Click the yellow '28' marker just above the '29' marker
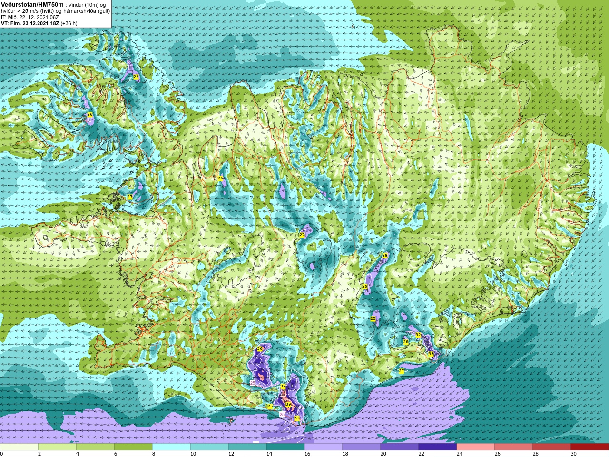The width and height of the screenshot is (609, 457). point(384,256)
